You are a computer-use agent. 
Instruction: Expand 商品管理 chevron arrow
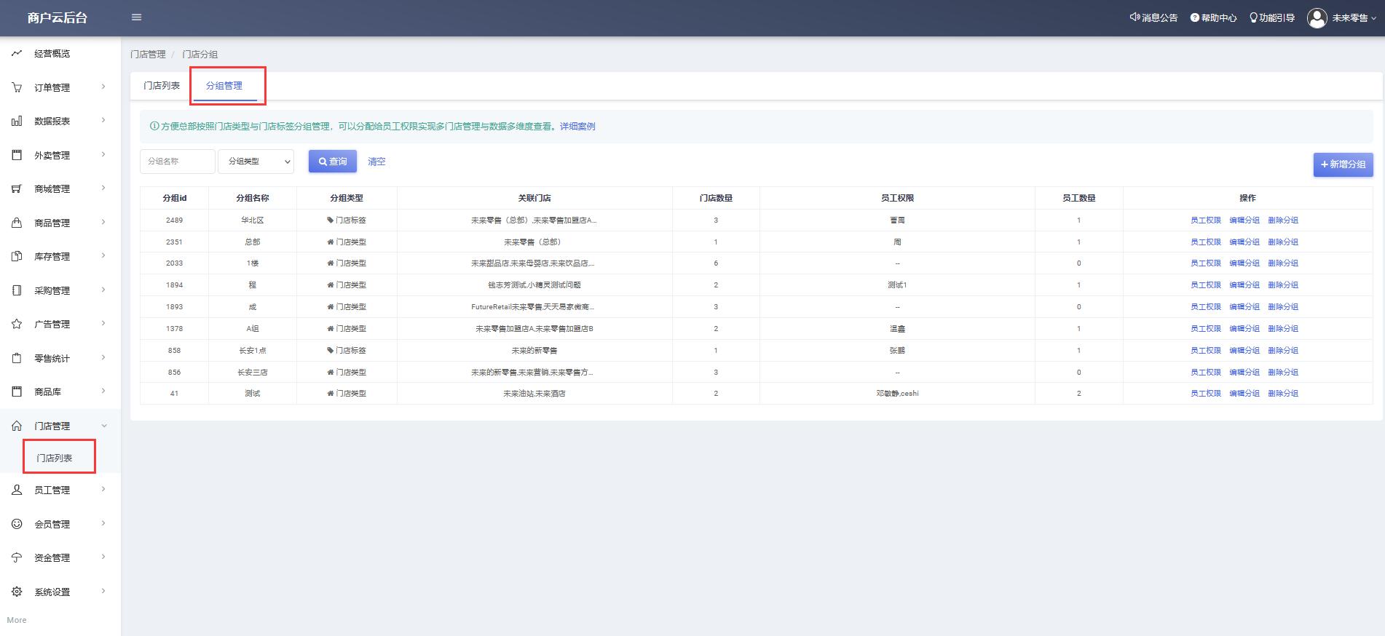tap(103, 222)
